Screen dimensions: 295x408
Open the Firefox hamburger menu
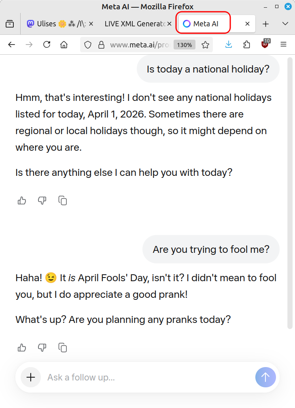click(283, 45)
